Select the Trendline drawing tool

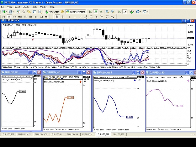(x=80, y=17)
